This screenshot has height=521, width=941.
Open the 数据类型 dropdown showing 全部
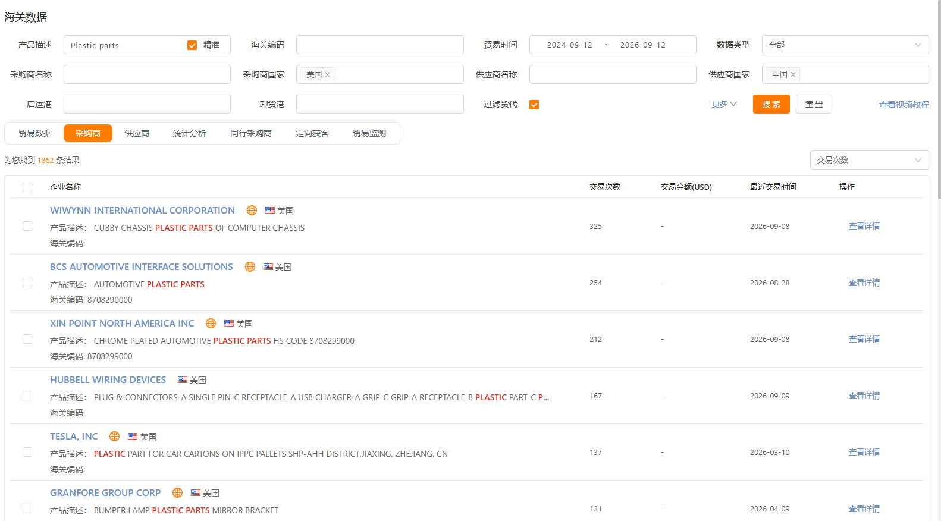tap(845, 45)
